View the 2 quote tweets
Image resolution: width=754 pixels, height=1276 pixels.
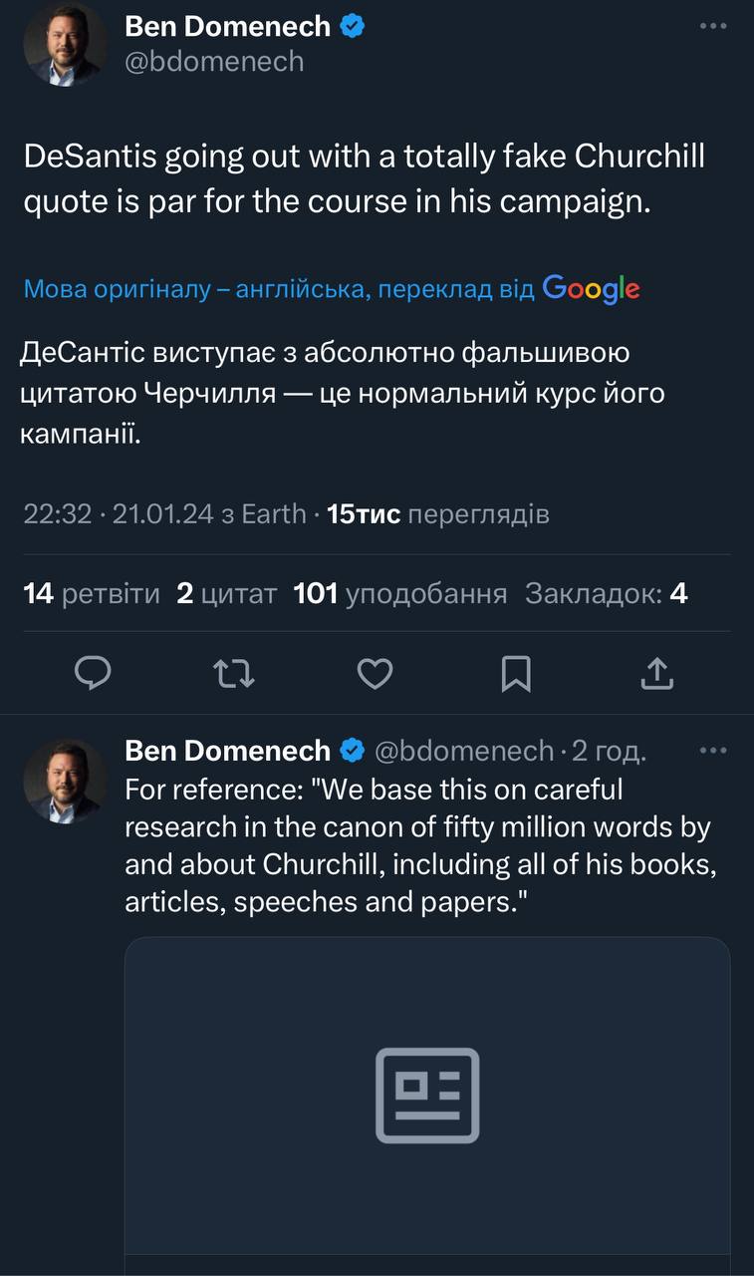(x=226, y=594)
